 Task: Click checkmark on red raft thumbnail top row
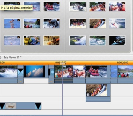[x=58, y=3]
